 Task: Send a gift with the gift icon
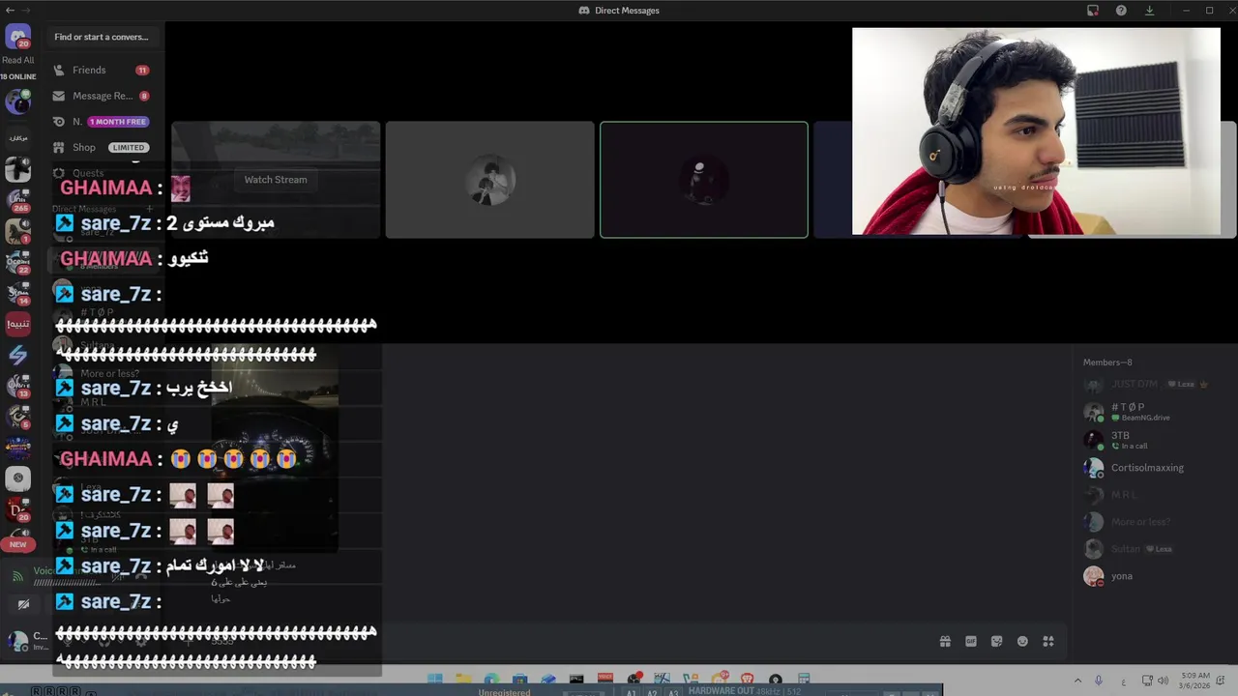pyautogui.click(x=945, y=641)
